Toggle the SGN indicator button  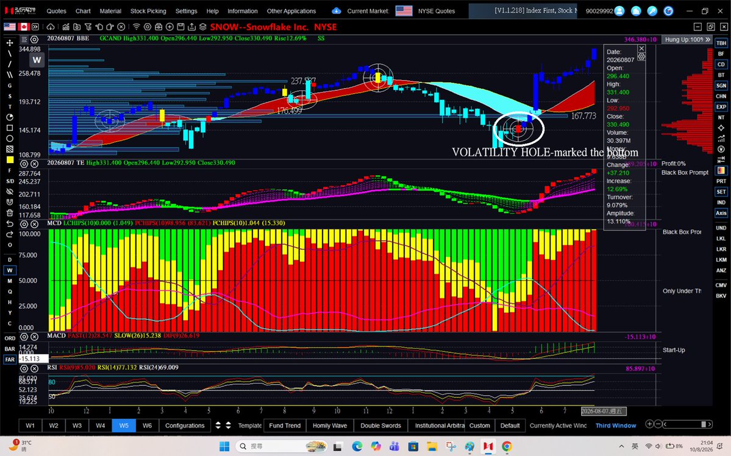click(721, 86)
